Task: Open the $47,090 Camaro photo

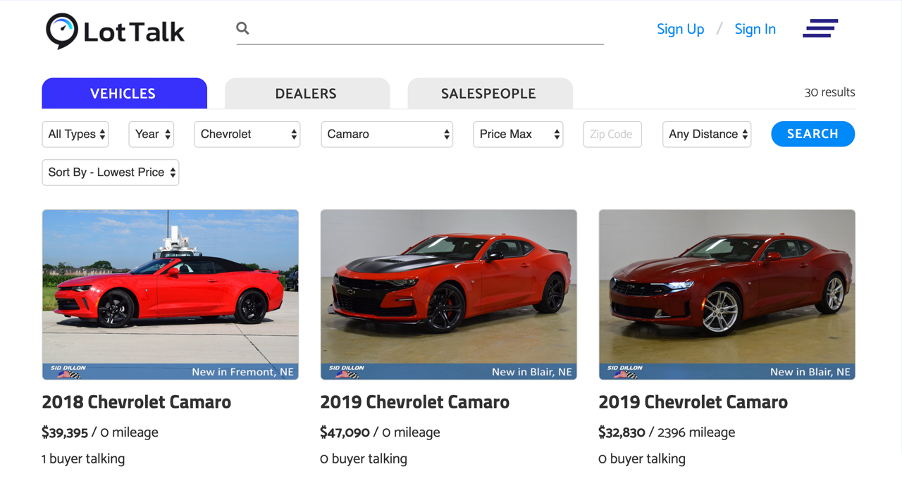Action: point(449,294)
